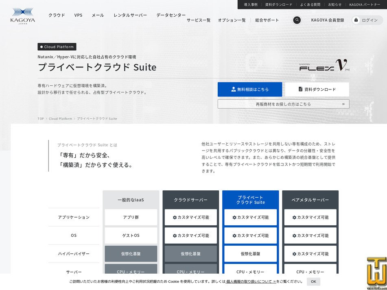387x290 pixels.
Task: Click KAGOYA 会員登録
Action: tap(327, 20)
